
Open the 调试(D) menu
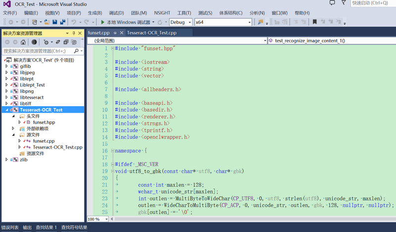point(116,13)
